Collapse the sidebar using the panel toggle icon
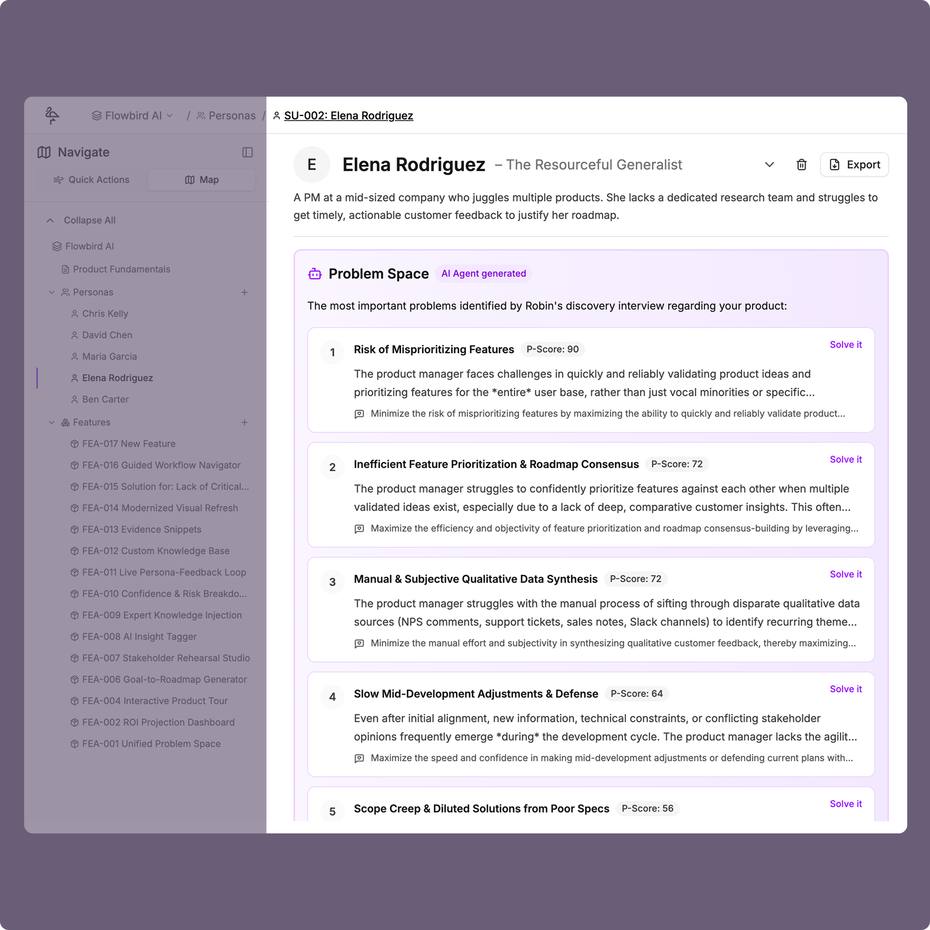The image size is (930, 930). (247, 152)
